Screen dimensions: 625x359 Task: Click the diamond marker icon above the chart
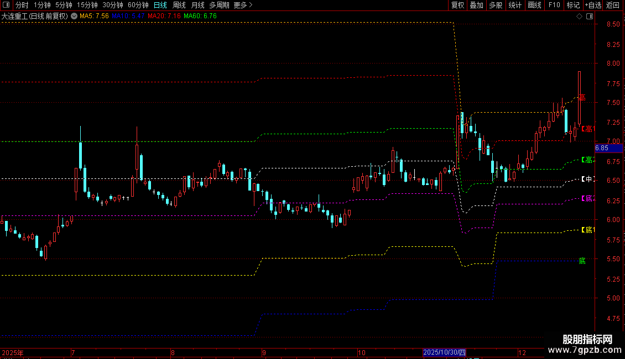[580, 17]
